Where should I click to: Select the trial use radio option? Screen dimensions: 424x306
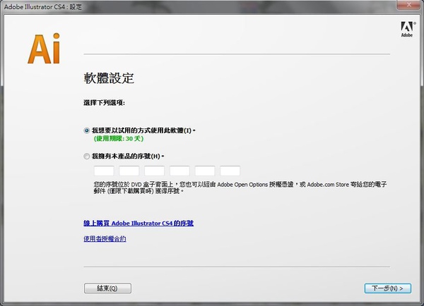[x=86, y=130]
